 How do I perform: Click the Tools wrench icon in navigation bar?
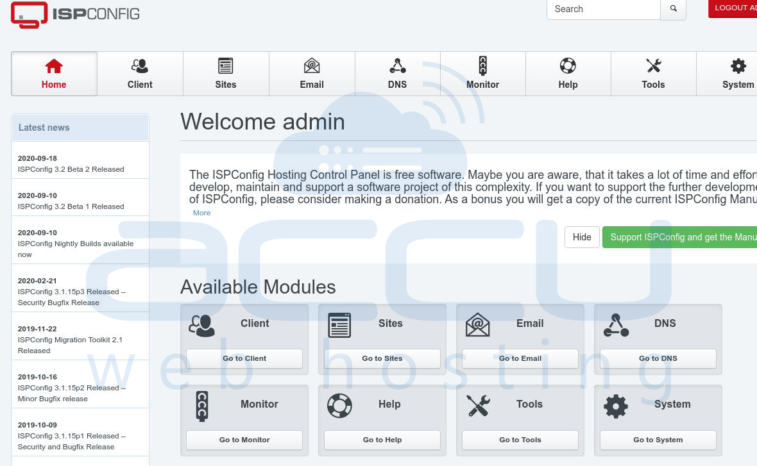tap(653, 66)
